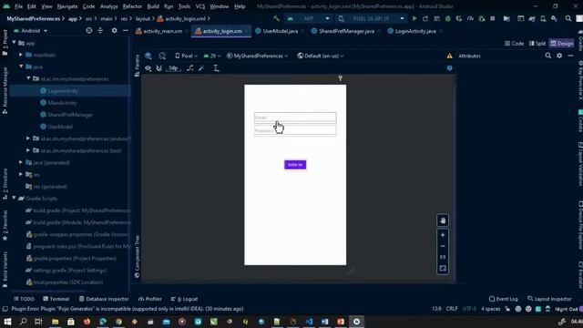The image size is (583, 328).
Task: Open the Pixel device preview dropdown
Action: click(186, 56)
